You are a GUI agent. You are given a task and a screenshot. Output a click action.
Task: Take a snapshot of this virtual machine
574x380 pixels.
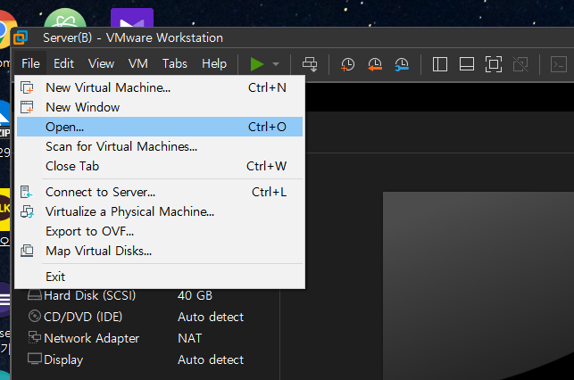click(347, 64)
